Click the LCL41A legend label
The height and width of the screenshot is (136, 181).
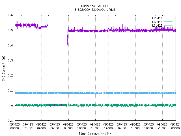pos(157,18)
